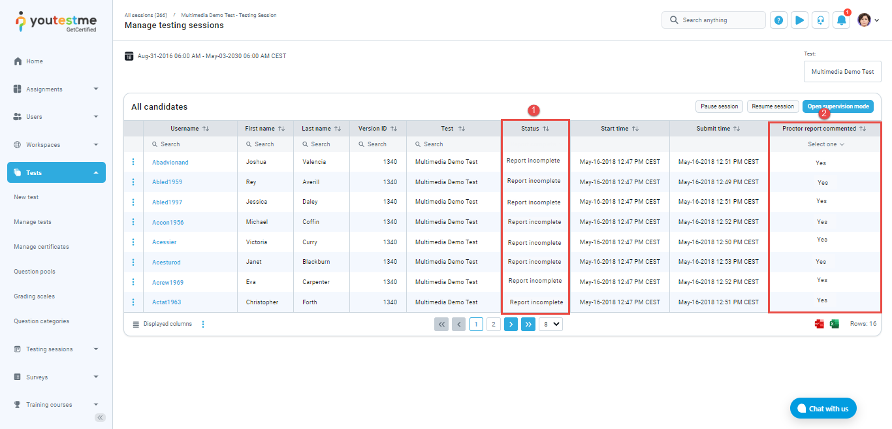Open the Proctor report 'Select one' filter
Image resolution: width=892 pixels, height=429 pixels.
(826, 144)
